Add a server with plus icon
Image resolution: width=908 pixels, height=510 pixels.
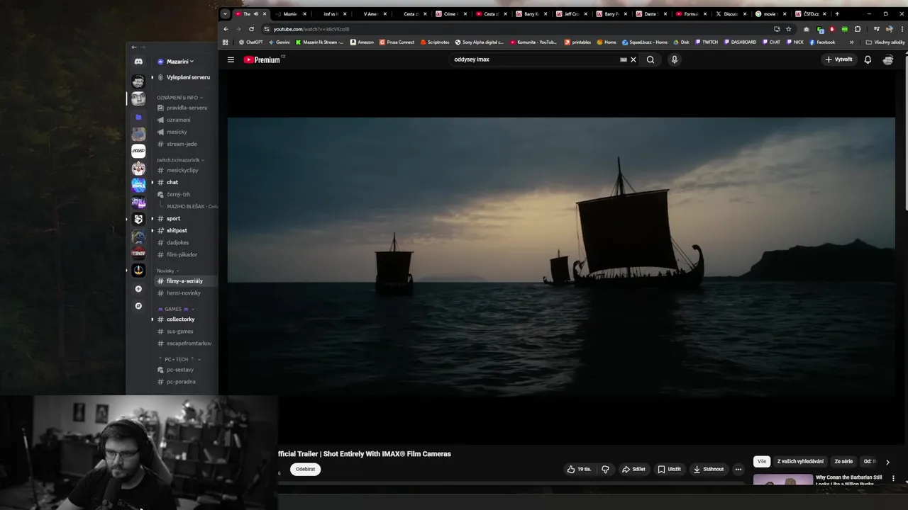[x=138, y=289]
